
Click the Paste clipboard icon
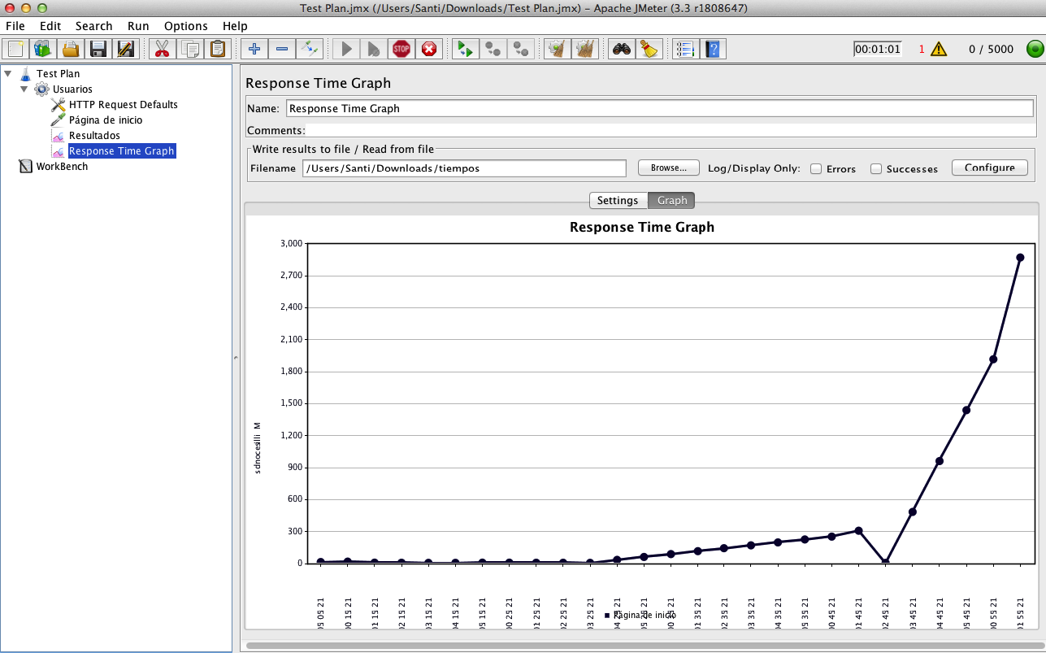pyautogui.click(x=217, y=49)
